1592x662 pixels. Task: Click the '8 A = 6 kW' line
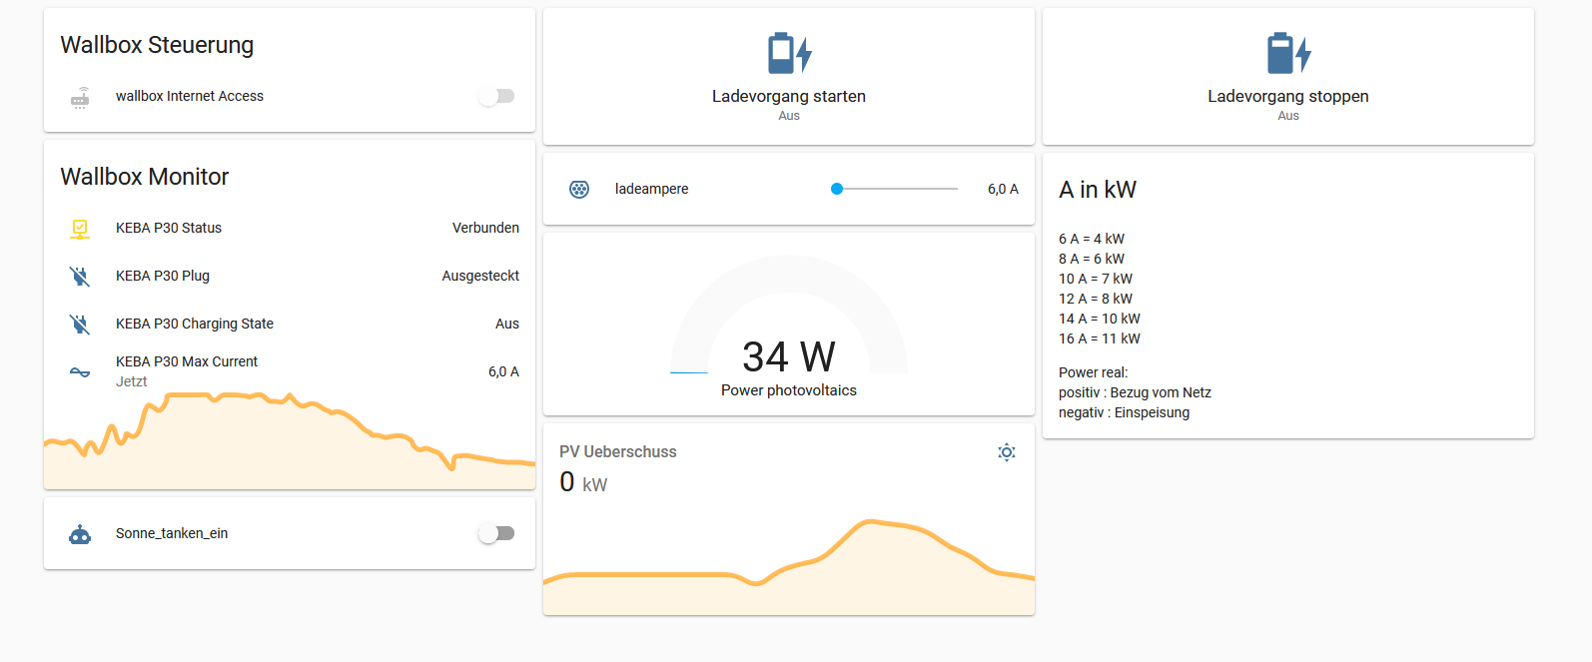coord(1092,260)
